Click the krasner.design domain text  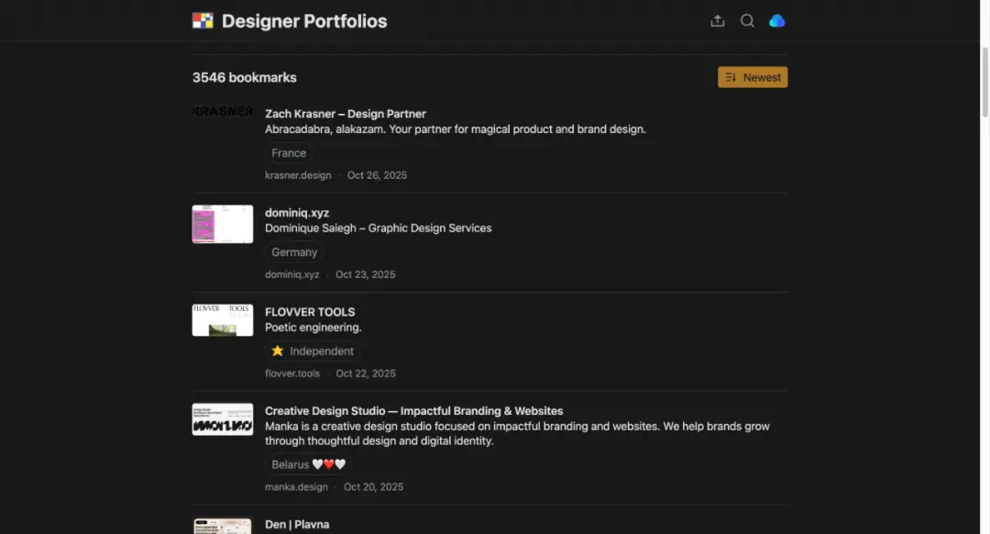[298, 175]
